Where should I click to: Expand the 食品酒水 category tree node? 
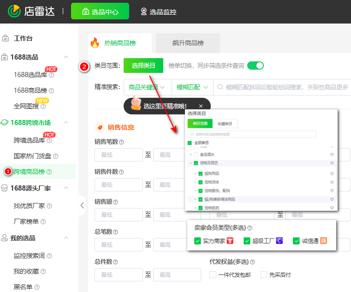click(191, 155)
